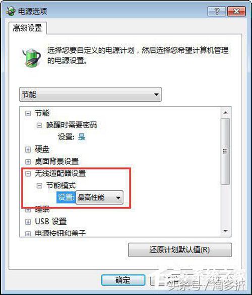The image size is (252, 295).
Task: Open the 最高性能 setting dropdown
Action: [x=99, y=198]
